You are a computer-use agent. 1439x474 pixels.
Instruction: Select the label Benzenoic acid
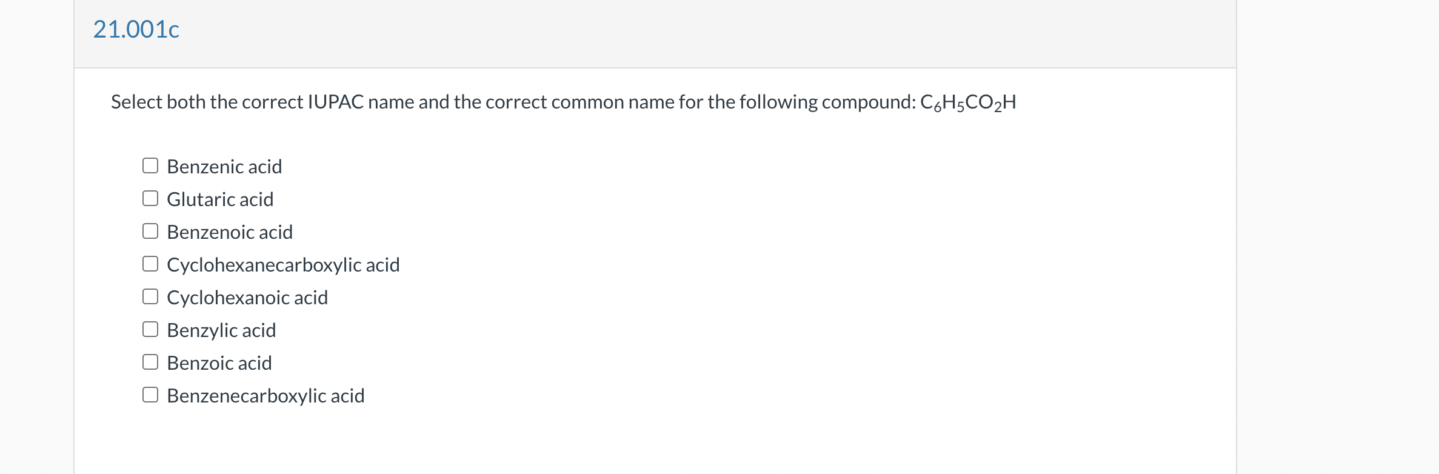click(229, 231)
